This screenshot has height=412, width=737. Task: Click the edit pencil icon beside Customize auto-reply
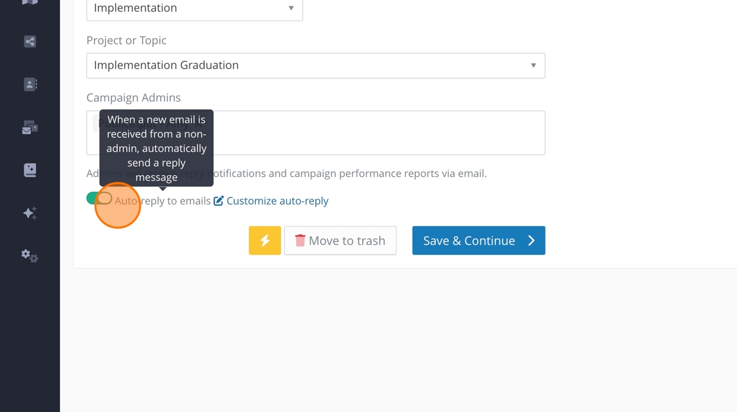(x=218, y=201)
